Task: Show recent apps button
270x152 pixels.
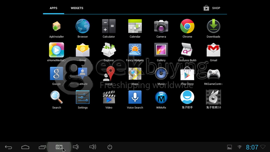Action: (42, 147)
